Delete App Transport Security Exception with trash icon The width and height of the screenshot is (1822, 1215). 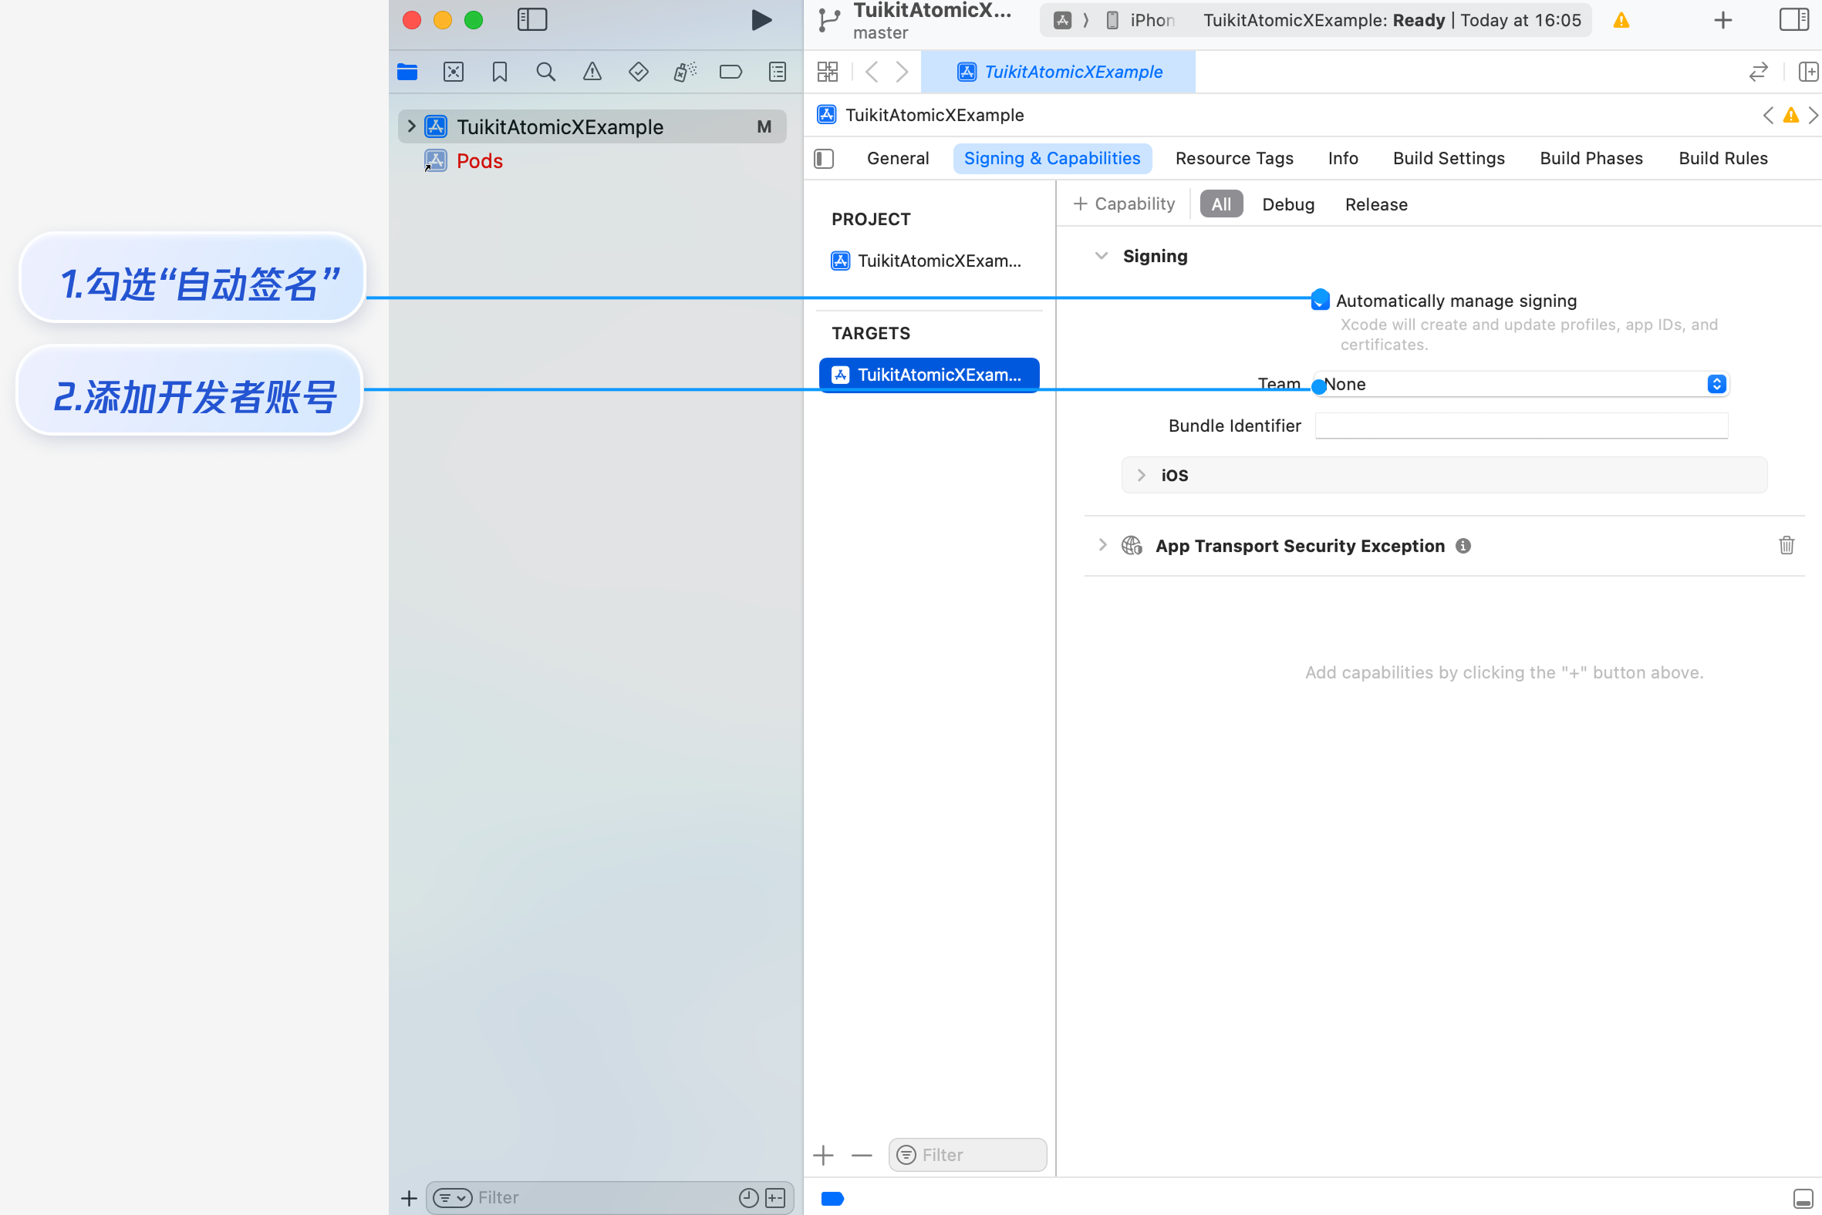(x=1787, y=546)
